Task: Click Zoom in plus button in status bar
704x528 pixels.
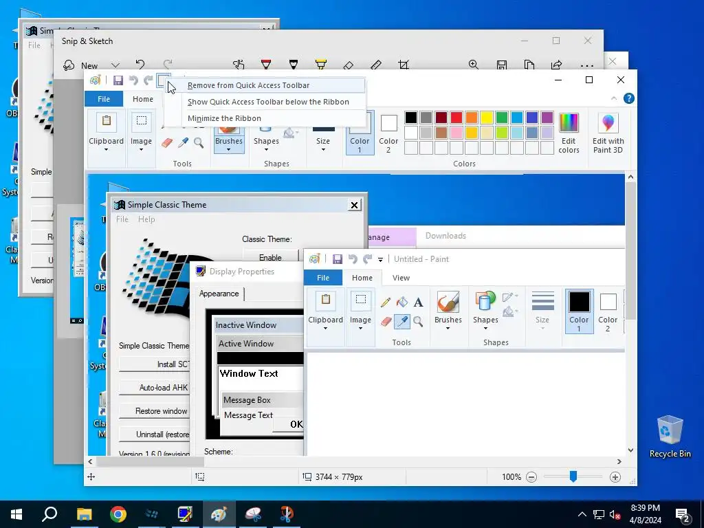Action: point(615,477)
